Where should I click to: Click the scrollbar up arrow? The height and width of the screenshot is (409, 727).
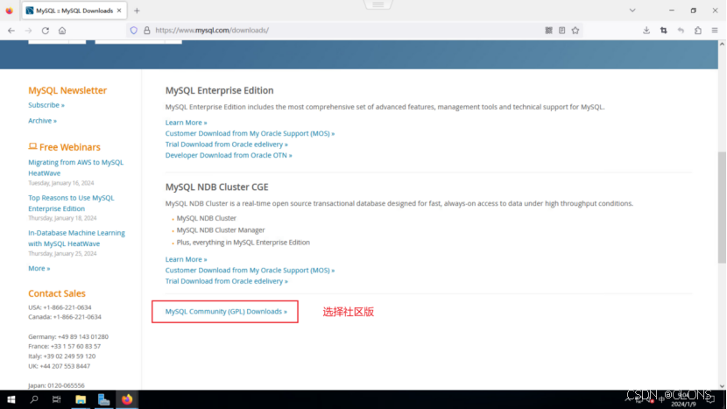[x=722, y=44]
